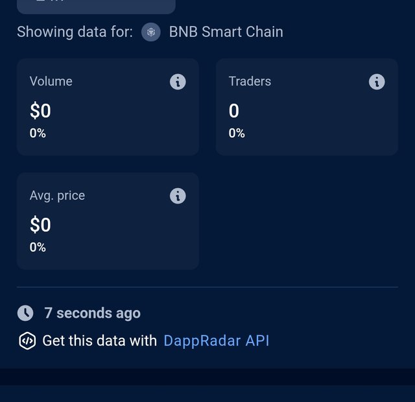Viewport: 415px width, 402px height.
Task: Tap the code hexagon API icon
Action: 27,341
